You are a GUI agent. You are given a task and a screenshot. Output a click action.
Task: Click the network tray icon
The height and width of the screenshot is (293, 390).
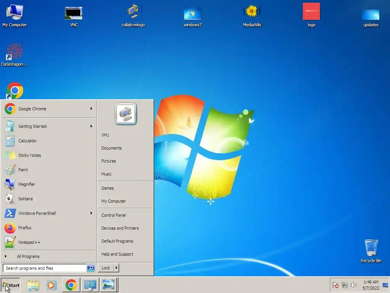(344, 285)
